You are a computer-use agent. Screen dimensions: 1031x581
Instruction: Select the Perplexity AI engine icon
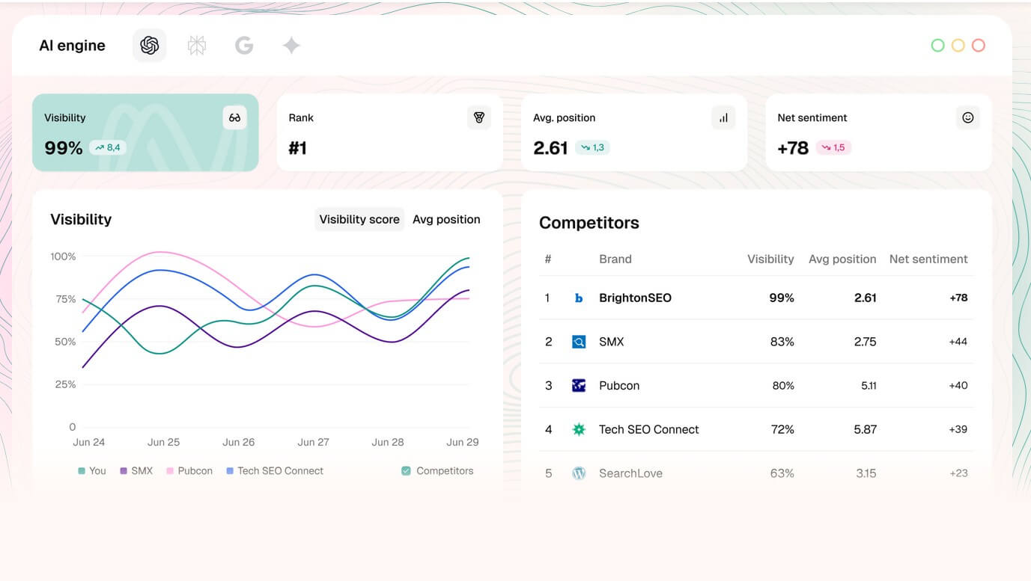[197, 46]
